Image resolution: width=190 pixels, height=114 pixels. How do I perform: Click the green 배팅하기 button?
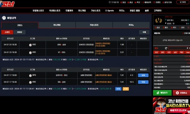[x=162, y=93]
